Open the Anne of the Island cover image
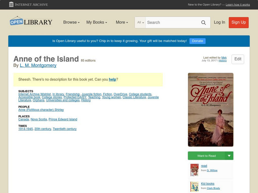 tap(211, 110)
